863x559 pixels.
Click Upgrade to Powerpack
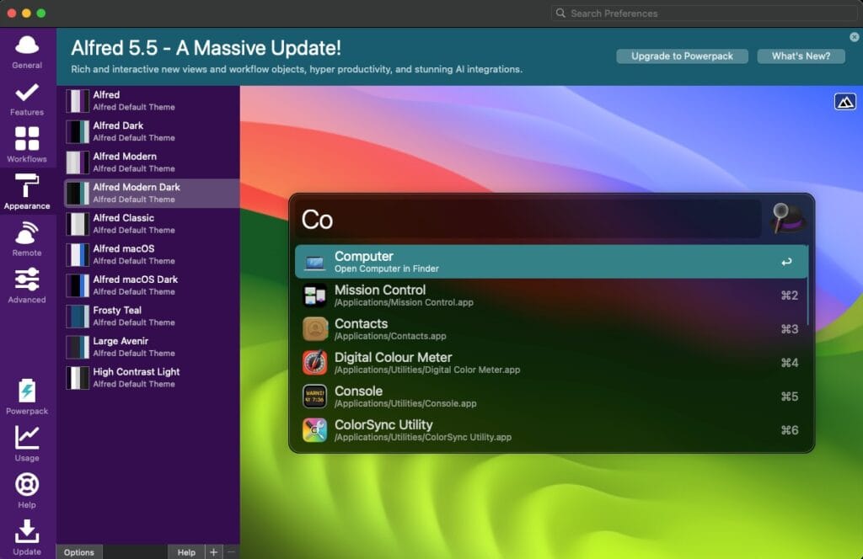(682, 56)
